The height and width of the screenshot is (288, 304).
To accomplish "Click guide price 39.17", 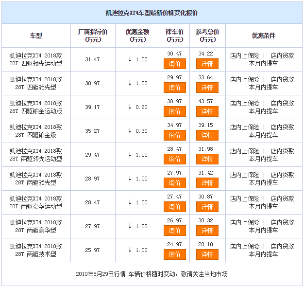I will point(92,107).
